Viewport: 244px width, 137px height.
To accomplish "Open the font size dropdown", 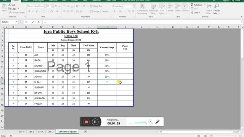I will tap(52, 6).
